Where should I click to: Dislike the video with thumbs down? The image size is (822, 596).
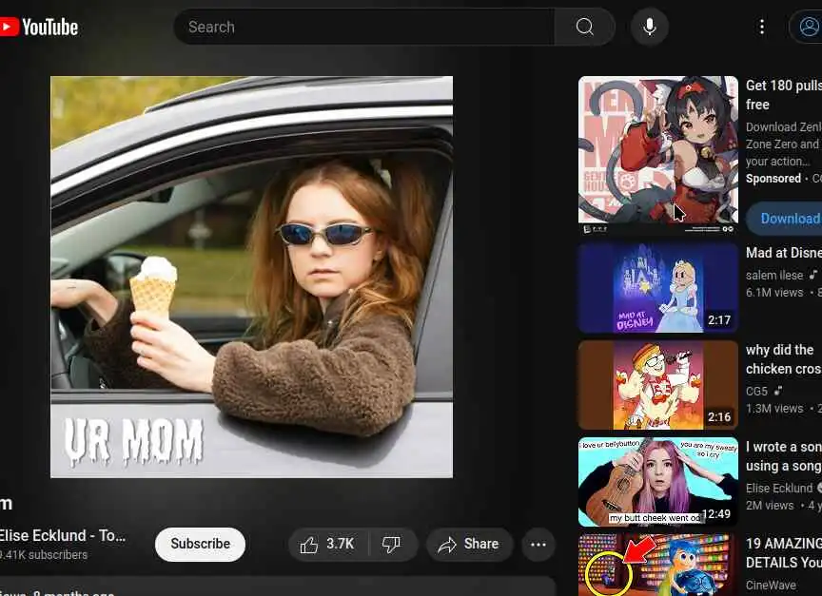[392, 544]
